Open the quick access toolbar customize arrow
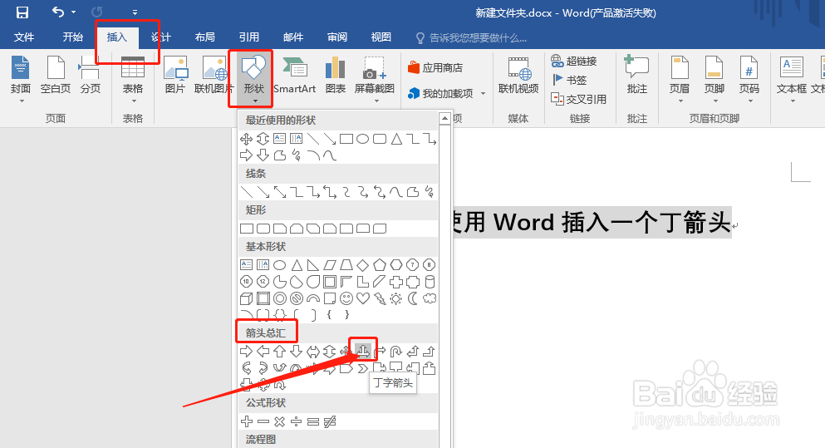 pos(135,12)
